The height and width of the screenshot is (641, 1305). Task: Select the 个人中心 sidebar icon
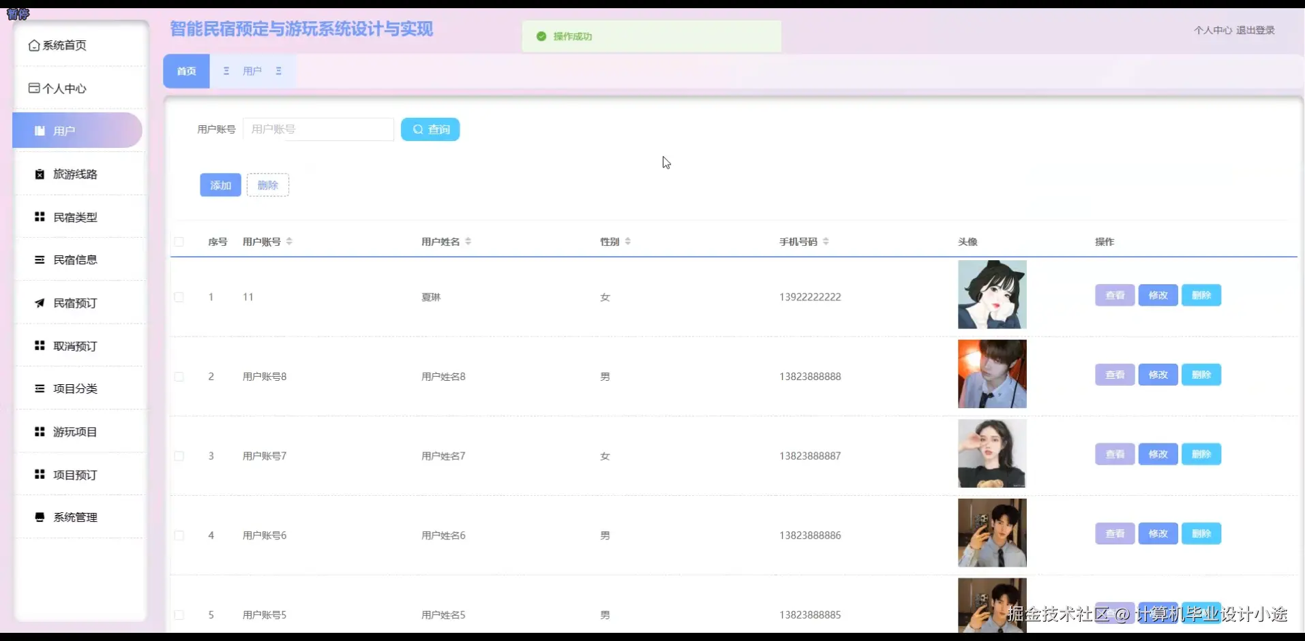(x=33, y=88)
